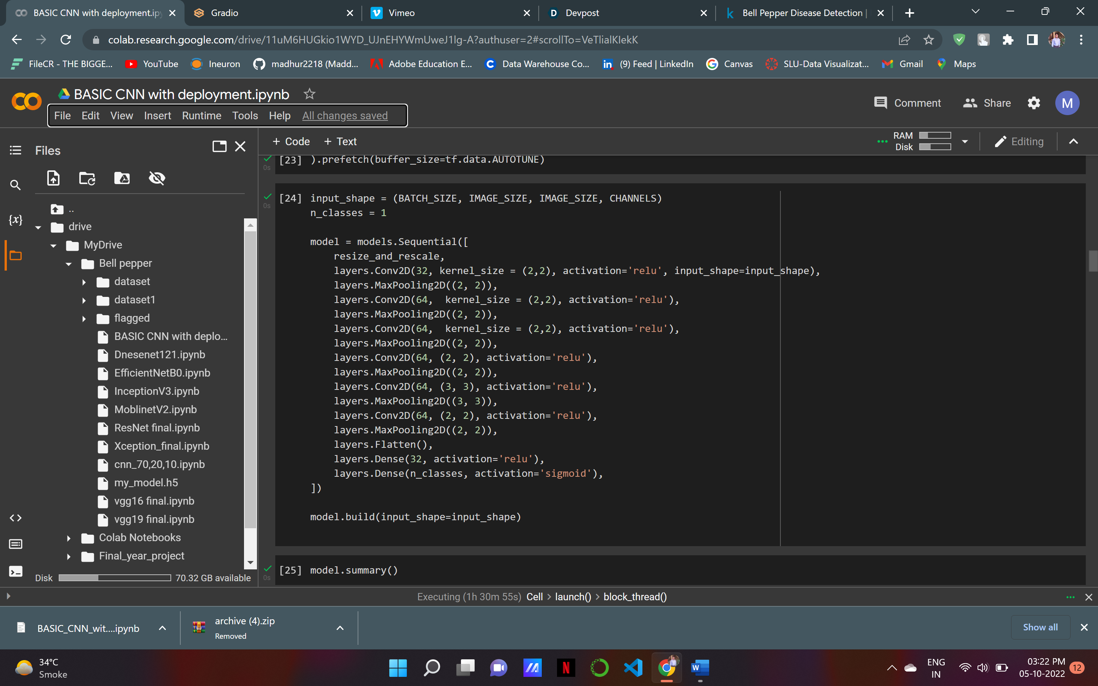Image resolution: width=1098 pixels, height=686 pixels.
Task: Star the notebook next to its title
Action: (x=310, y=94)
